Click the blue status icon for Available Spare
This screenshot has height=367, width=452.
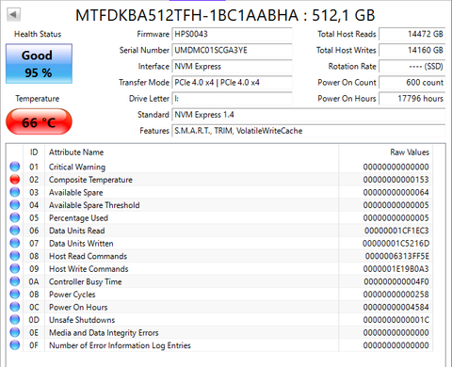coord(15,192)
